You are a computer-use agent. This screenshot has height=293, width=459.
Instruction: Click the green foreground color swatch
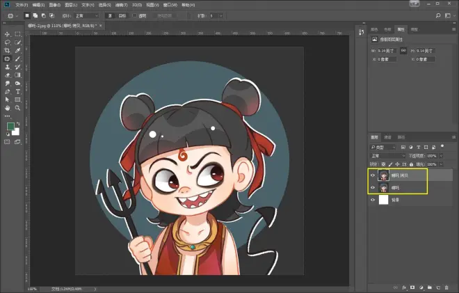(x=10, y=126)
